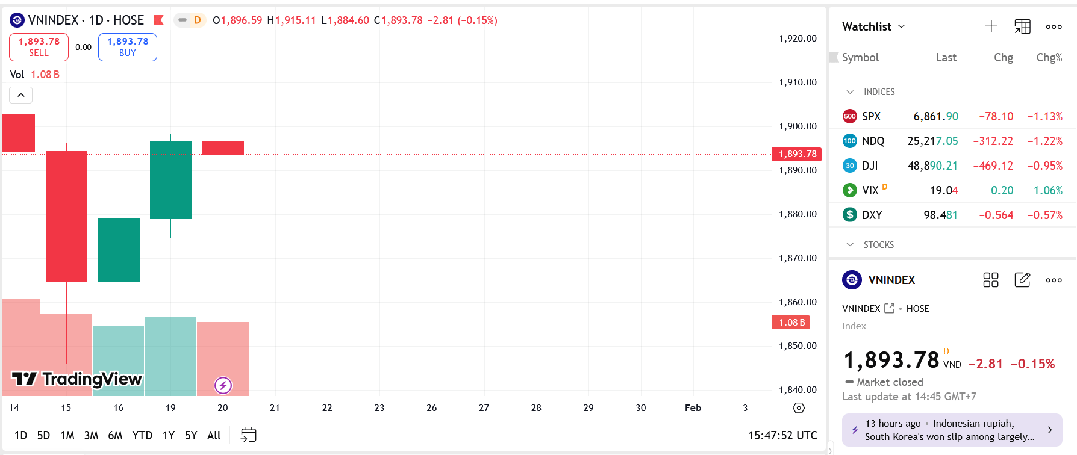Screen dimensions: 1077x455
Task: Click the purple lightning event marker
Action: click(223, 385)
